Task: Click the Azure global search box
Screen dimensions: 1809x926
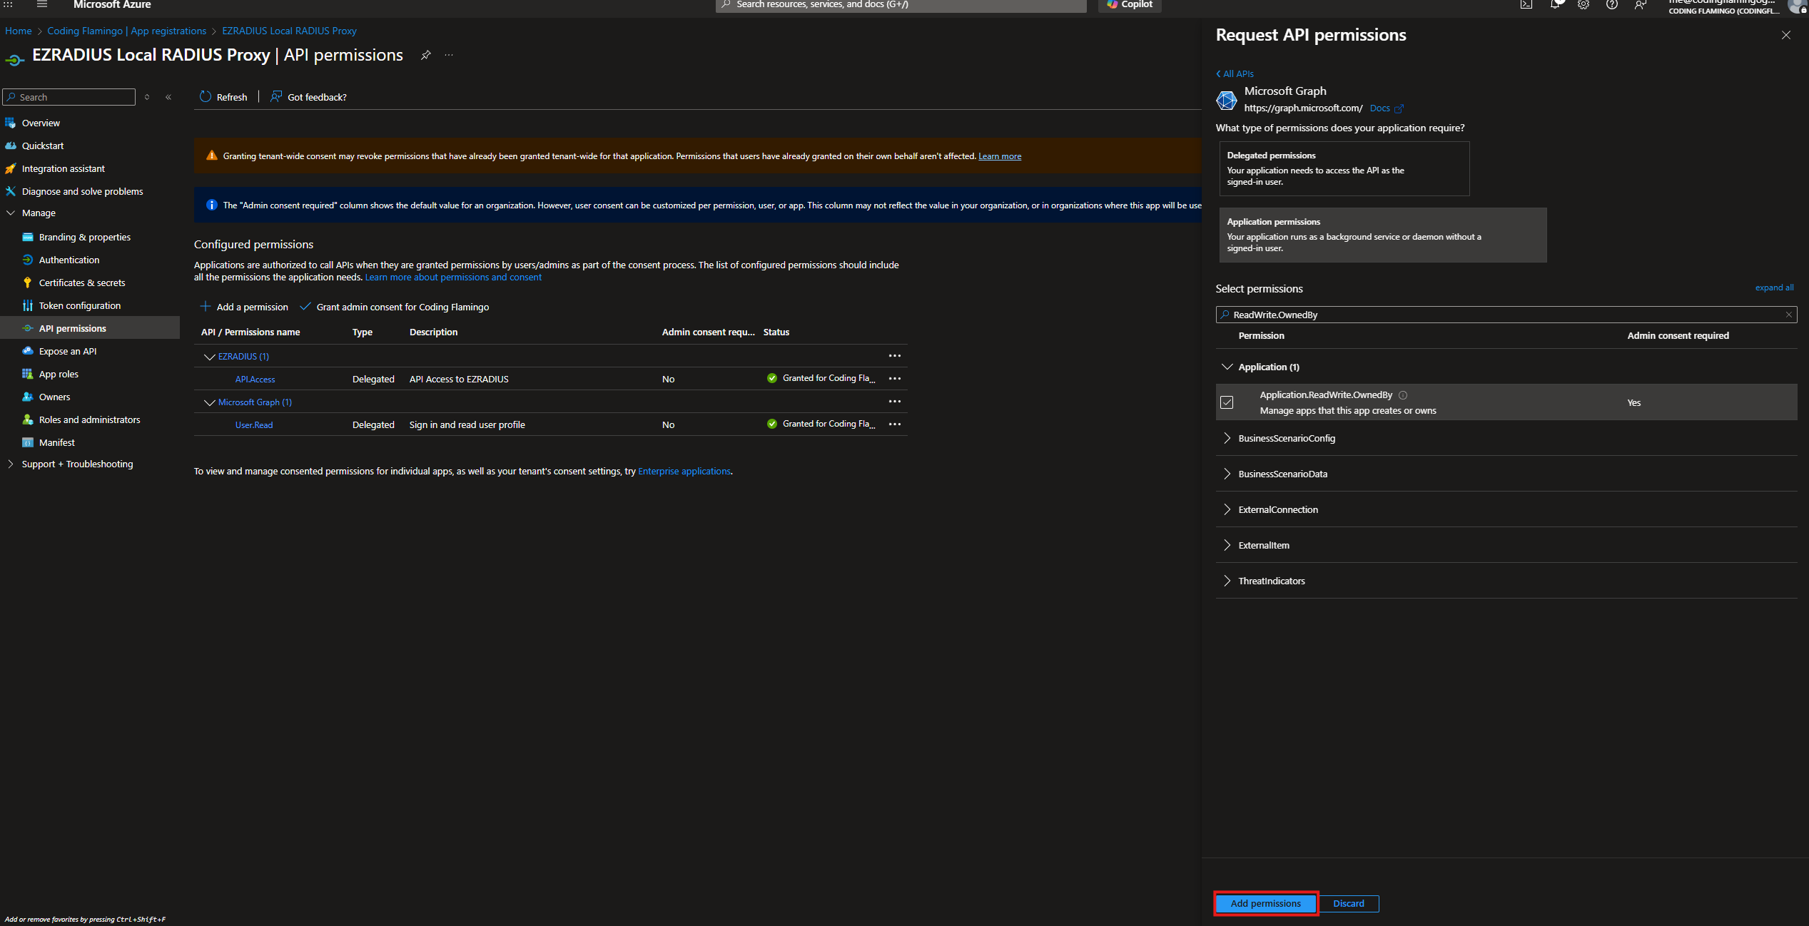Action: [901, 5]
